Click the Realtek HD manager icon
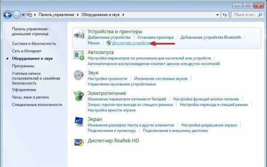Image resolution: width=267 pixels, height=167 pixels. [79, 142]
